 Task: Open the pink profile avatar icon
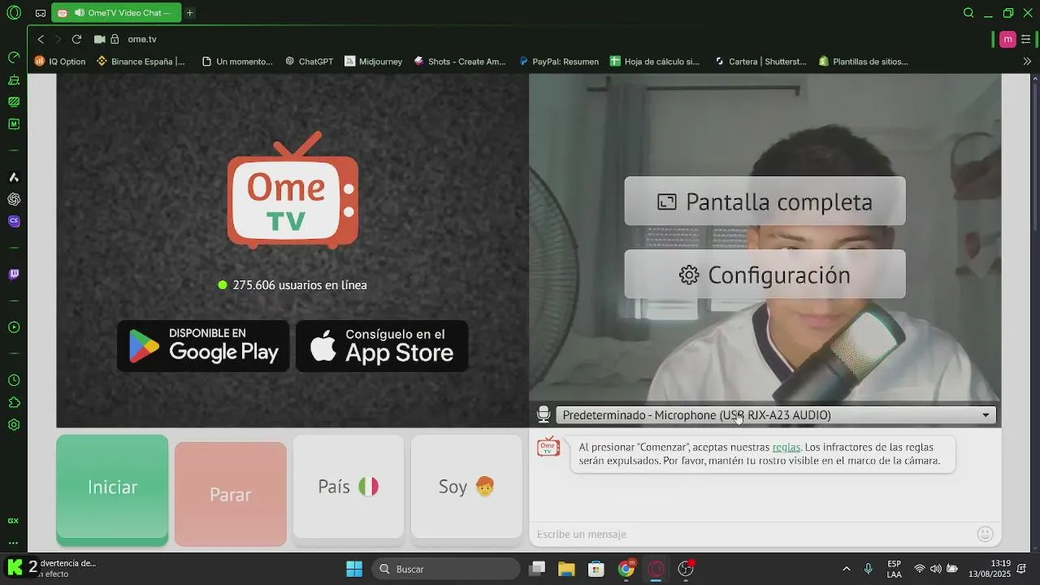coord(1007,39)
